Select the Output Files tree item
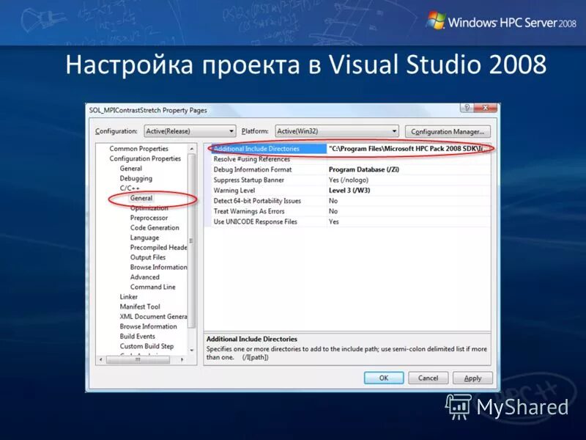This screenshot has width=586, height=440. pos(148,257)
